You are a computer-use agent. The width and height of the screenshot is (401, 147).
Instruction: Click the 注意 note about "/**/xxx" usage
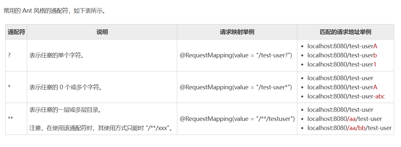[x=101, y=128]
